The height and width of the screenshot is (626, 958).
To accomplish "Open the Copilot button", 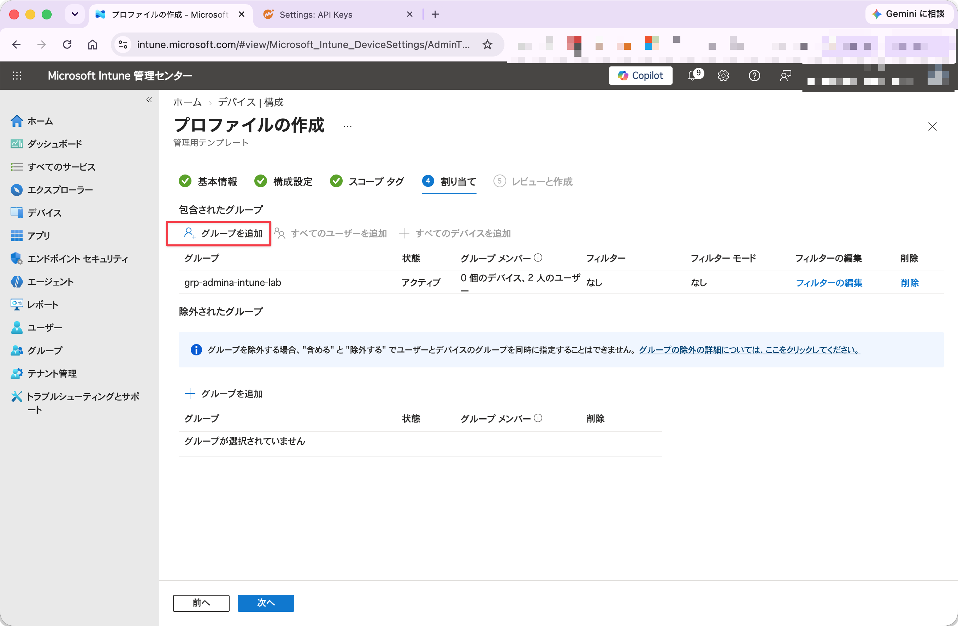I will (x=640, y=75).
